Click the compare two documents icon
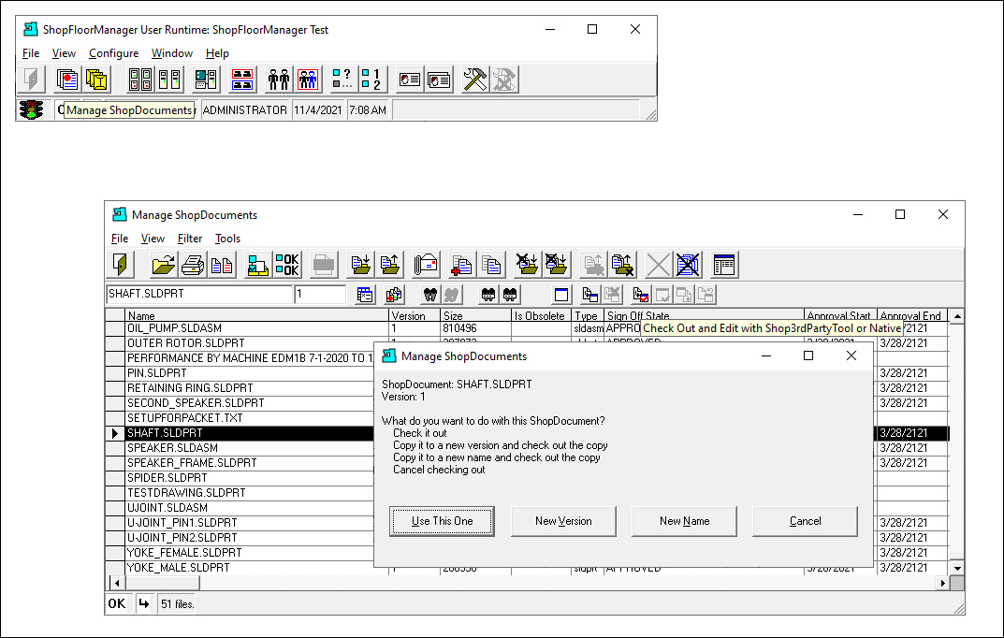The width and height of the screenshot is (1004, 638). 222,265
